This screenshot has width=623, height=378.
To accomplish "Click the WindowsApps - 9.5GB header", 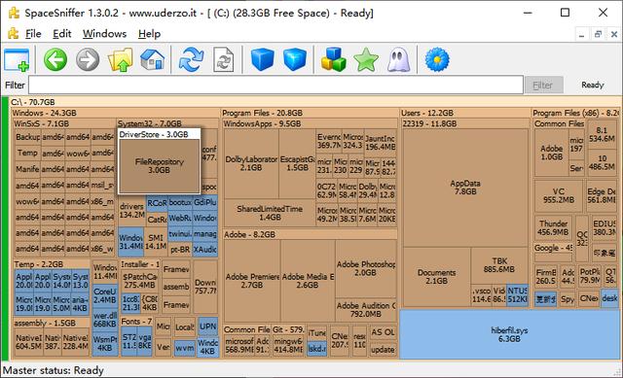I will click(310, 123).
